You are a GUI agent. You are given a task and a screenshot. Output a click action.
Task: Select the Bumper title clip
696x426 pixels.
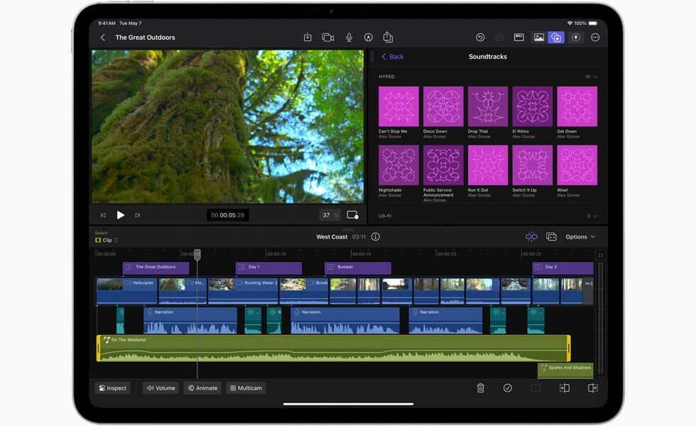[358, 268]
